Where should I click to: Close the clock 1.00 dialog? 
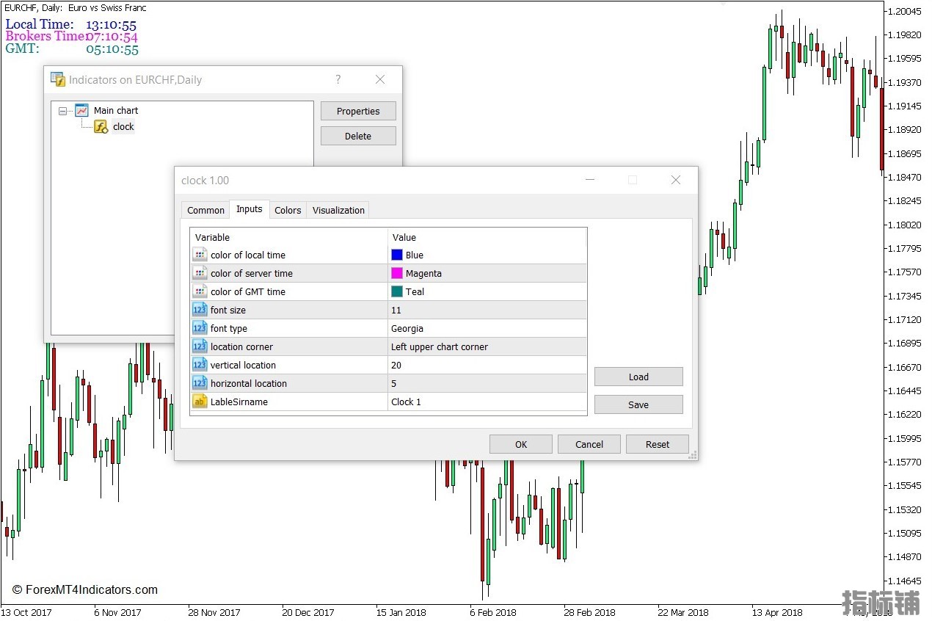[676, 180]
